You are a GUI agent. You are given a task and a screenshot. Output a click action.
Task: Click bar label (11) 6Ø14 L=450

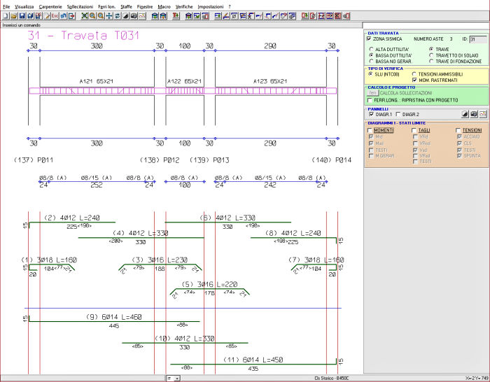pyautogui.click(x=253, y=360)
